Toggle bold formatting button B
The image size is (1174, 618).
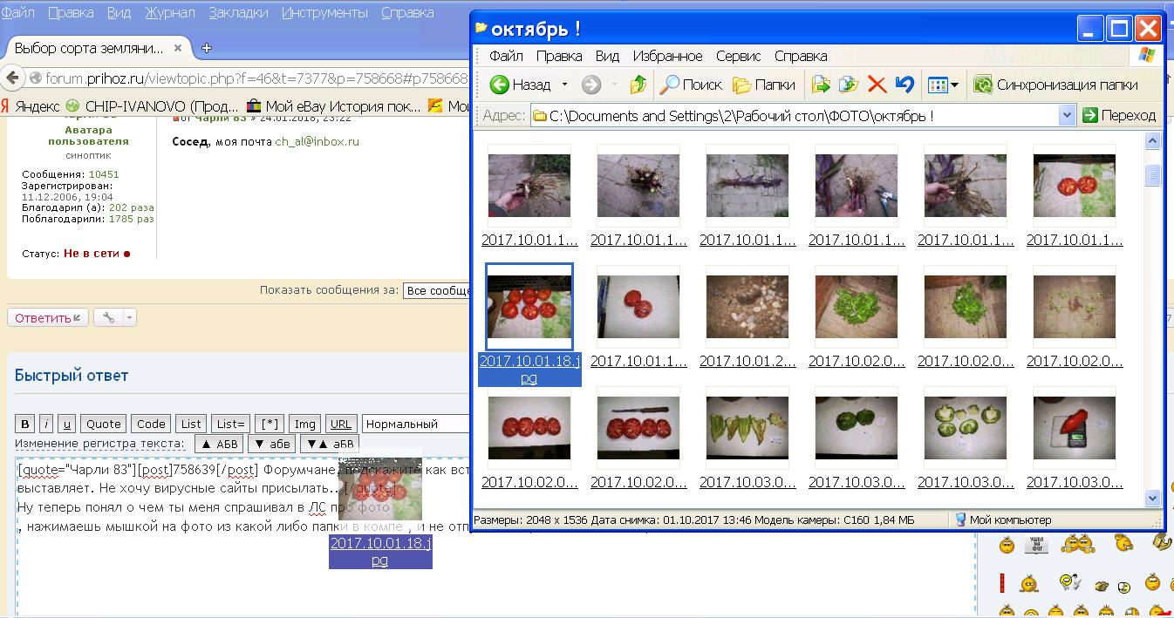(x=25, y=424)
